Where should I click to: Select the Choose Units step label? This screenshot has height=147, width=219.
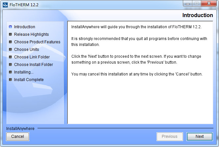click(x=27, y=50)
